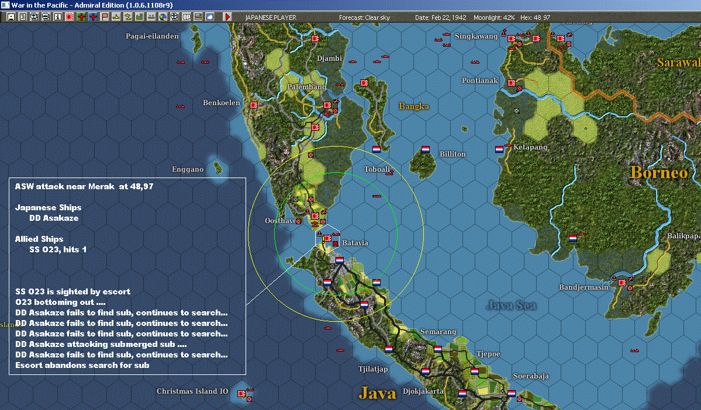701x410 pixels.
Task: Click the cloud weather toolbar icon
Action: (210, 17)
